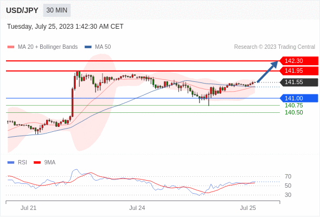This screenshot has width=320, height=217.
Task: Toggle the 9MA legend entry
Action: pyautogui.click(x=44, y=163)
